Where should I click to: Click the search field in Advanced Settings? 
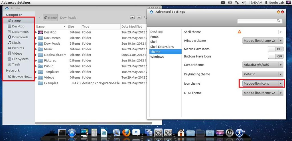[260, 21]
